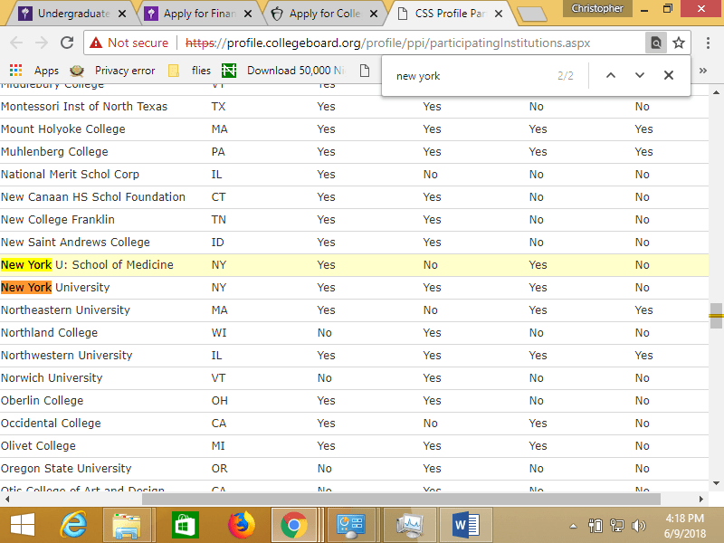Open a new tab
This screenshot has height=543, width=724.
tap(532, 14)
